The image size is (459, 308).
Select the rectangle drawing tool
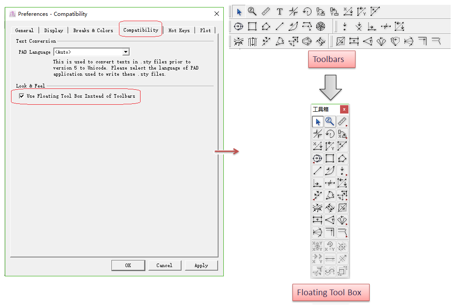252,26
